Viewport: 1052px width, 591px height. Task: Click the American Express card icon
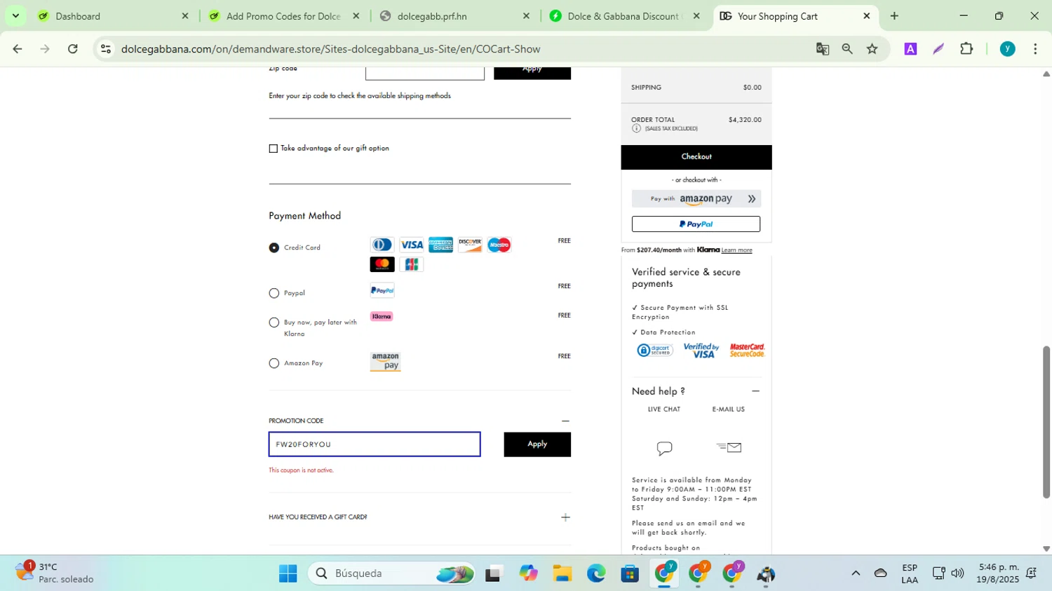pyautogui.click(x=441, y=245)
